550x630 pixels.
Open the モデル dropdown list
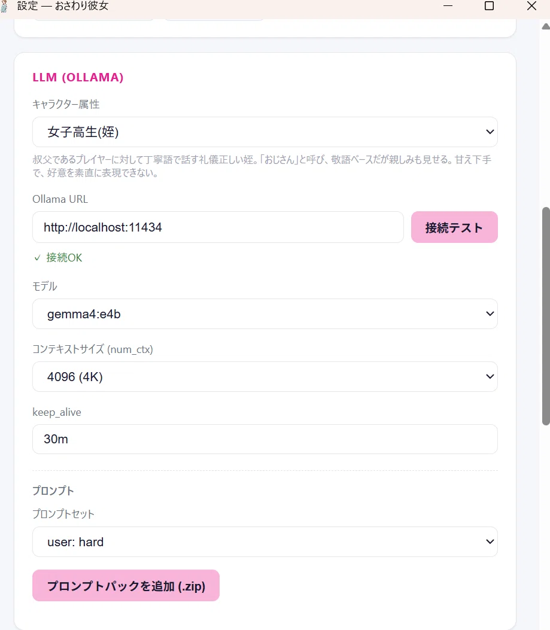(265, 314)
